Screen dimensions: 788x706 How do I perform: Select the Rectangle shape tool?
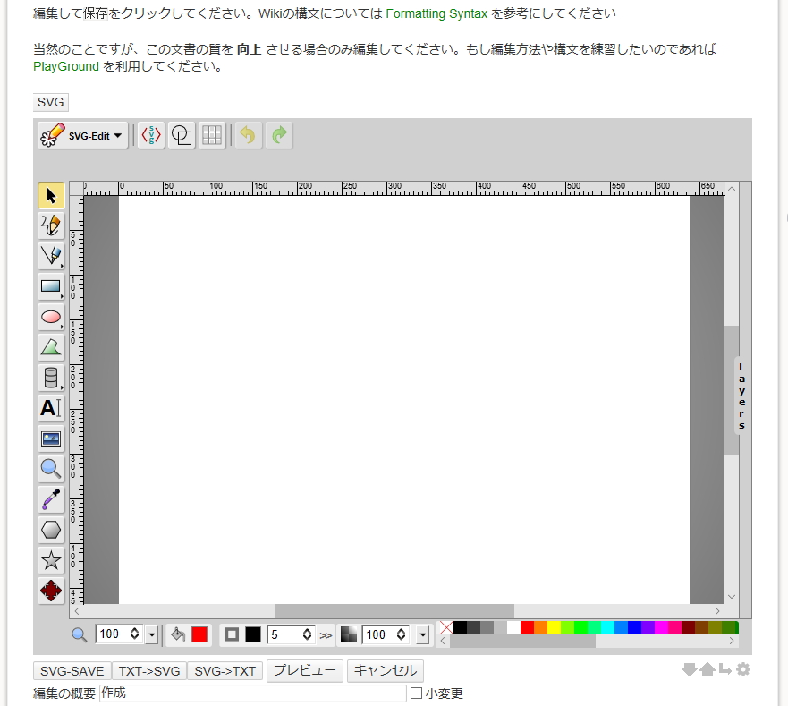50,287
